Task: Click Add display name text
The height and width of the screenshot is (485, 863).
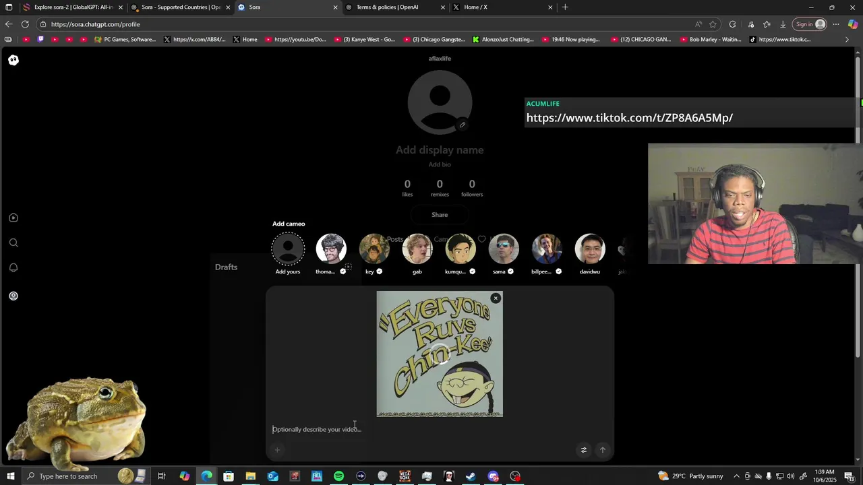Action: coord(440,150)
